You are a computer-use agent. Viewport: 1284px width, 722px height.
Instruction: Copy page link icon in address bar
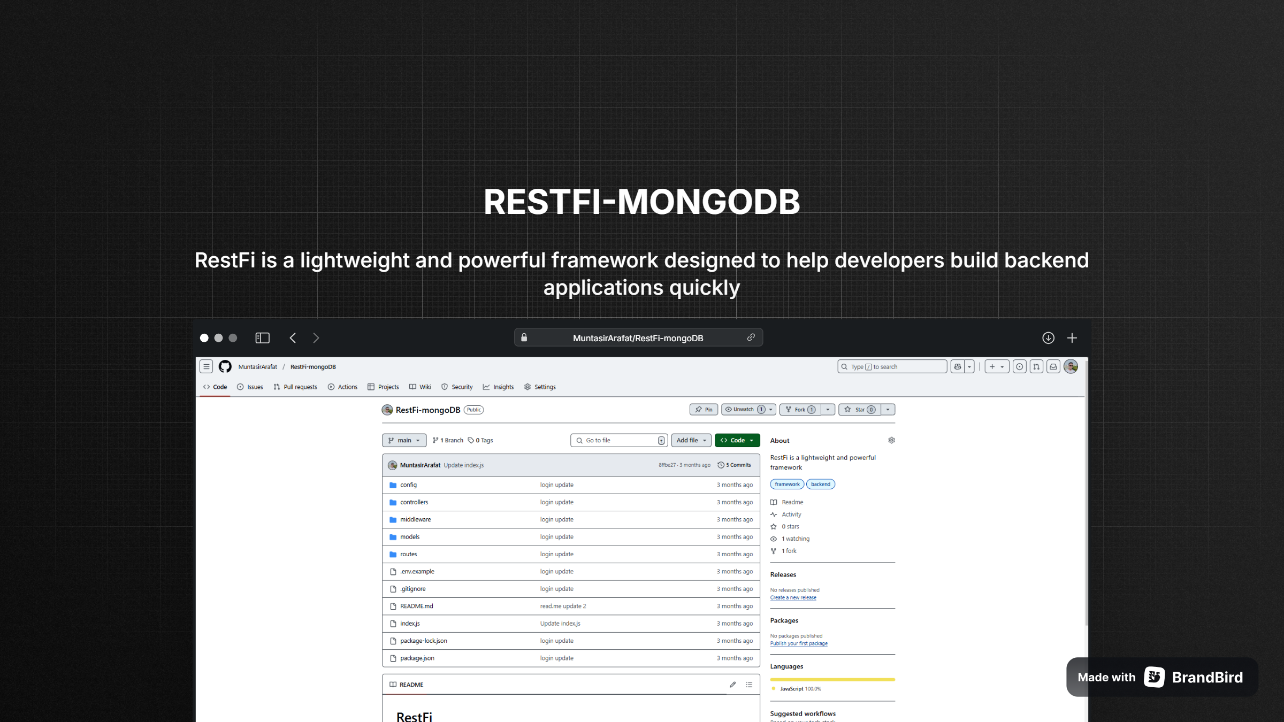(x=751, y=337)
